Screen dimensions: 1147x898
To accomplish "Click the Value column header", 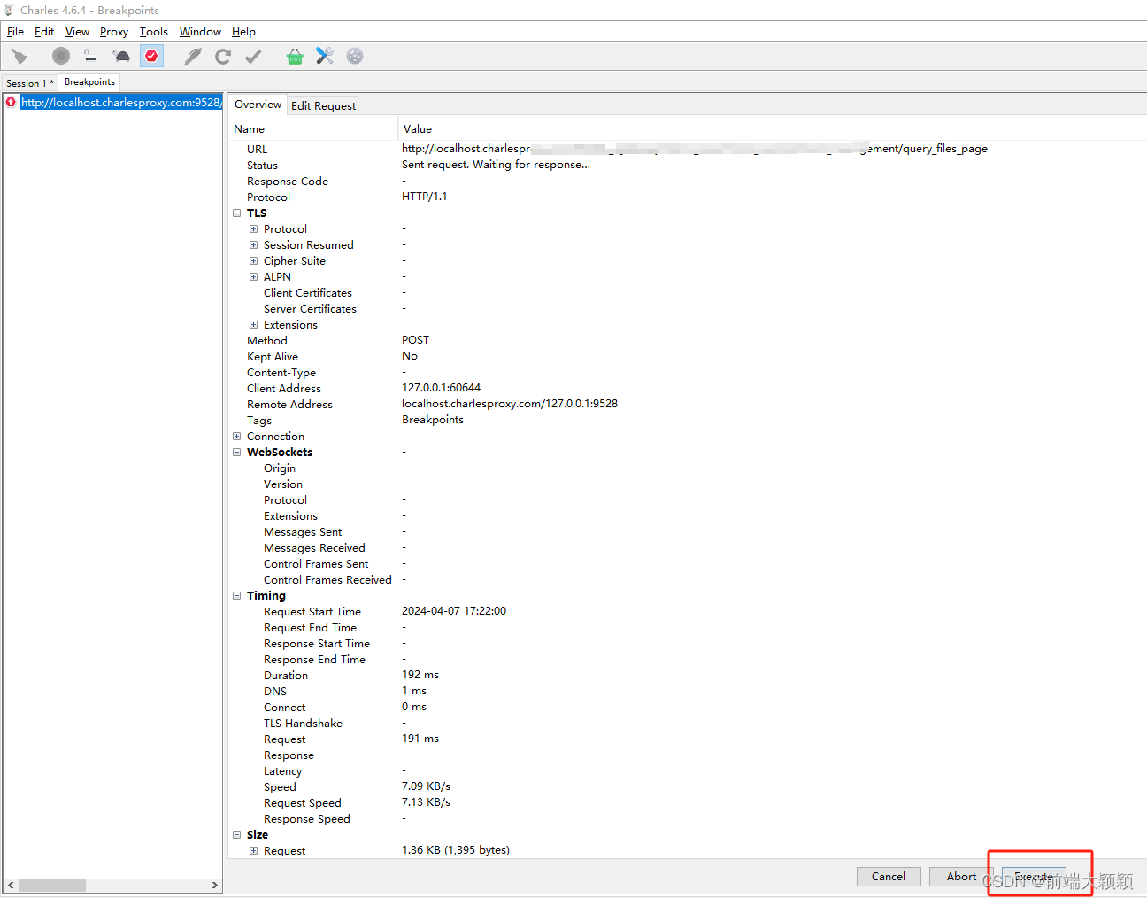I will coord(772,129).
